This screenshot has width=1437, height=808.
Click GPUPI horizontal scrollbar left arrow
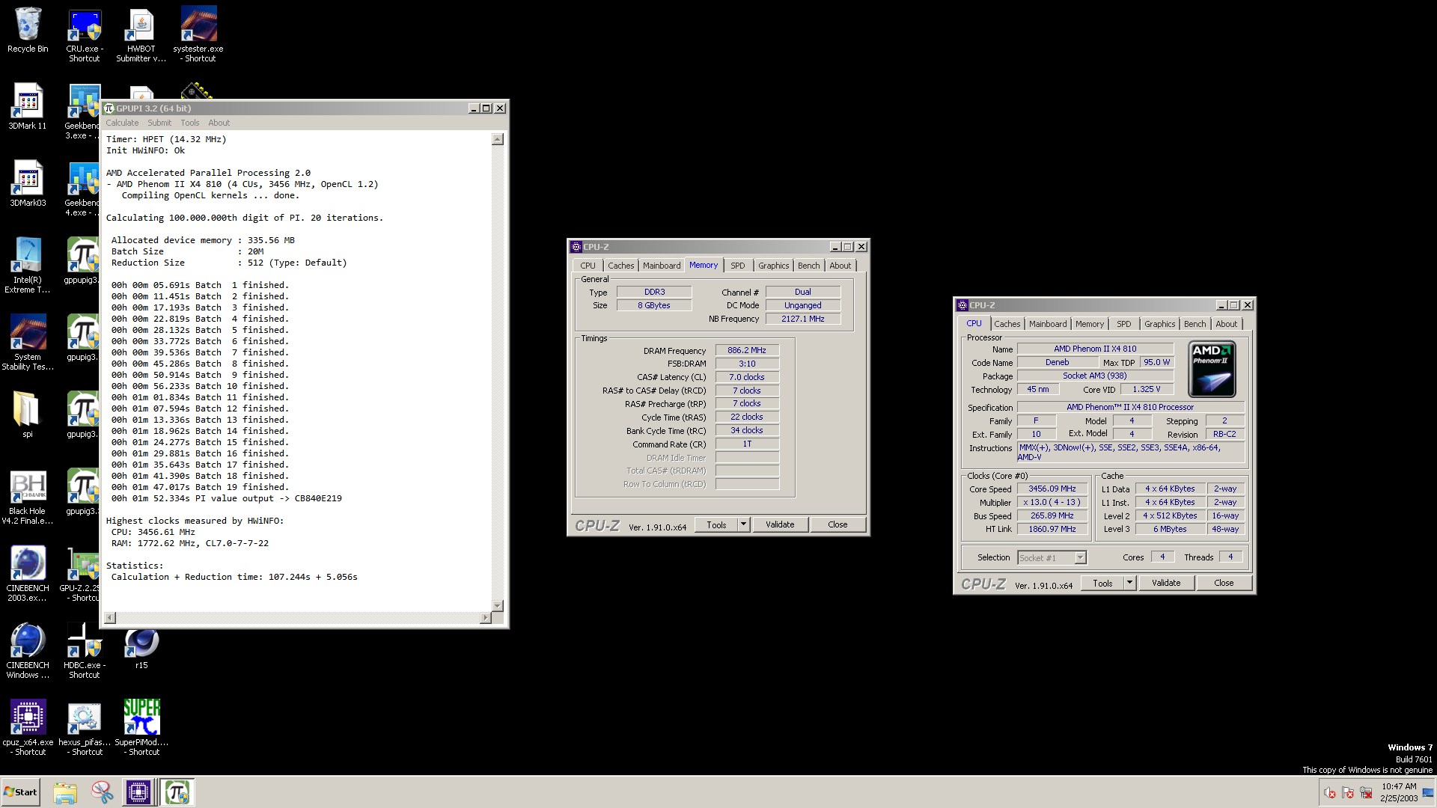111,618
